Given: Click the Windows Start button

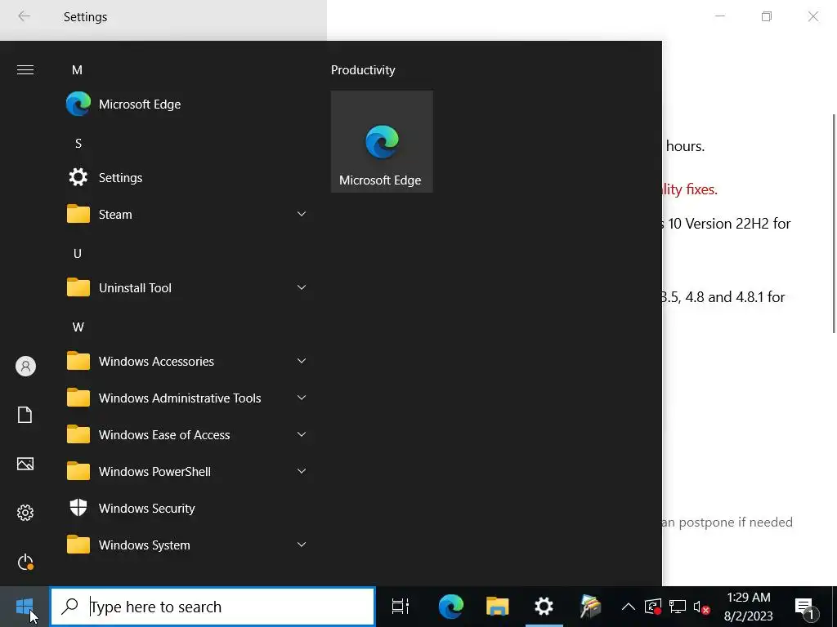Looking at the screenshot, I should [25, 607].
